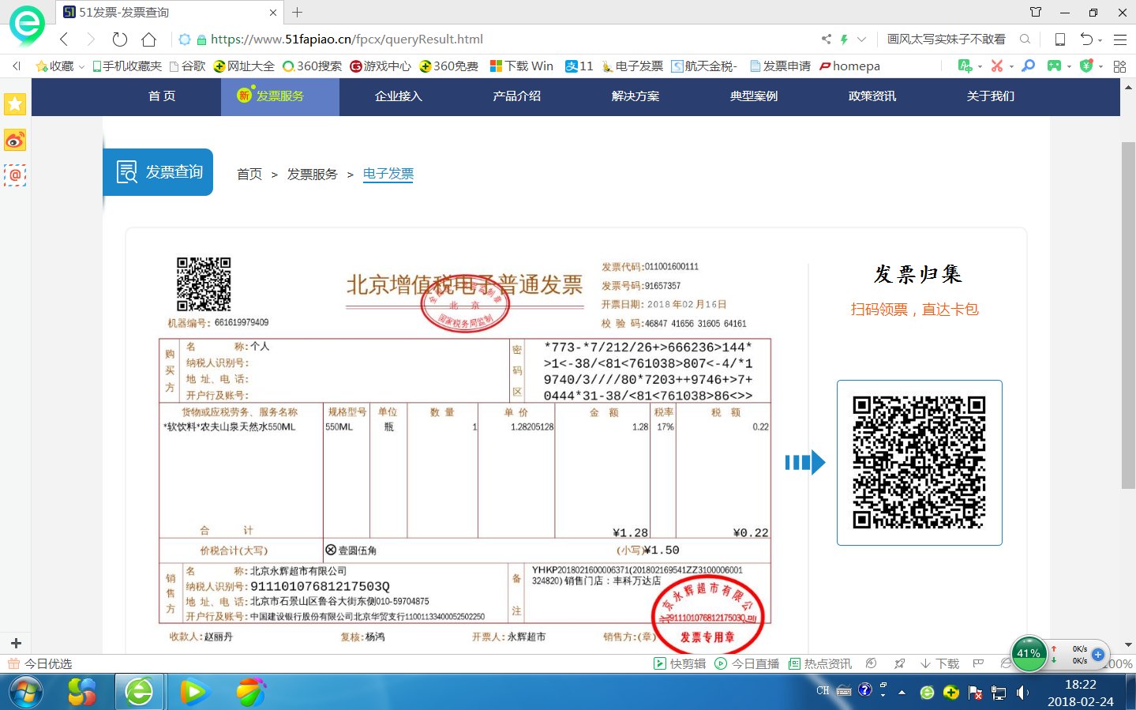Click the 电子发票 breadcrumb link

coord(388,174)
